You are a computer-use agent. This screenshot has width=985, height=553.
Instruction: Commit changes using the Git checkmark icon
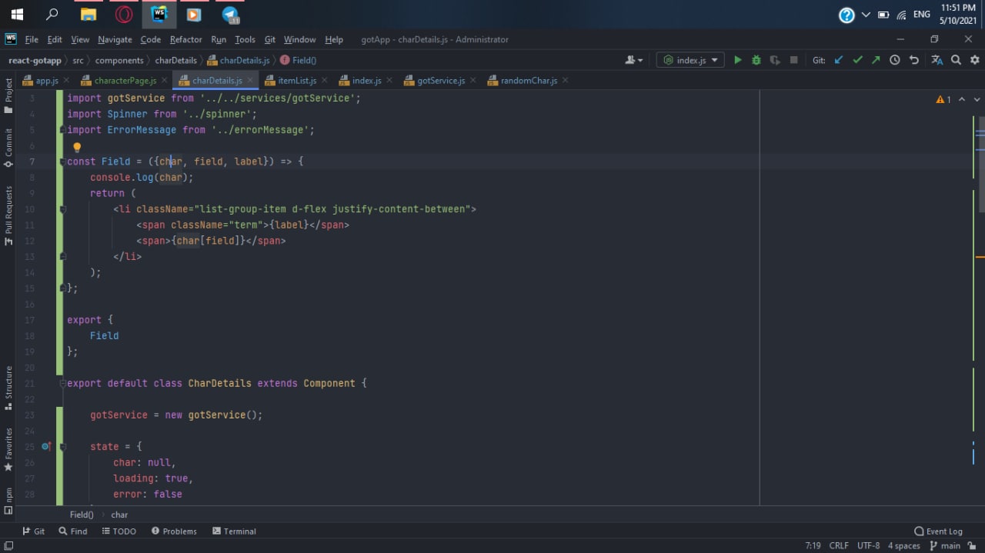[857, 60]
